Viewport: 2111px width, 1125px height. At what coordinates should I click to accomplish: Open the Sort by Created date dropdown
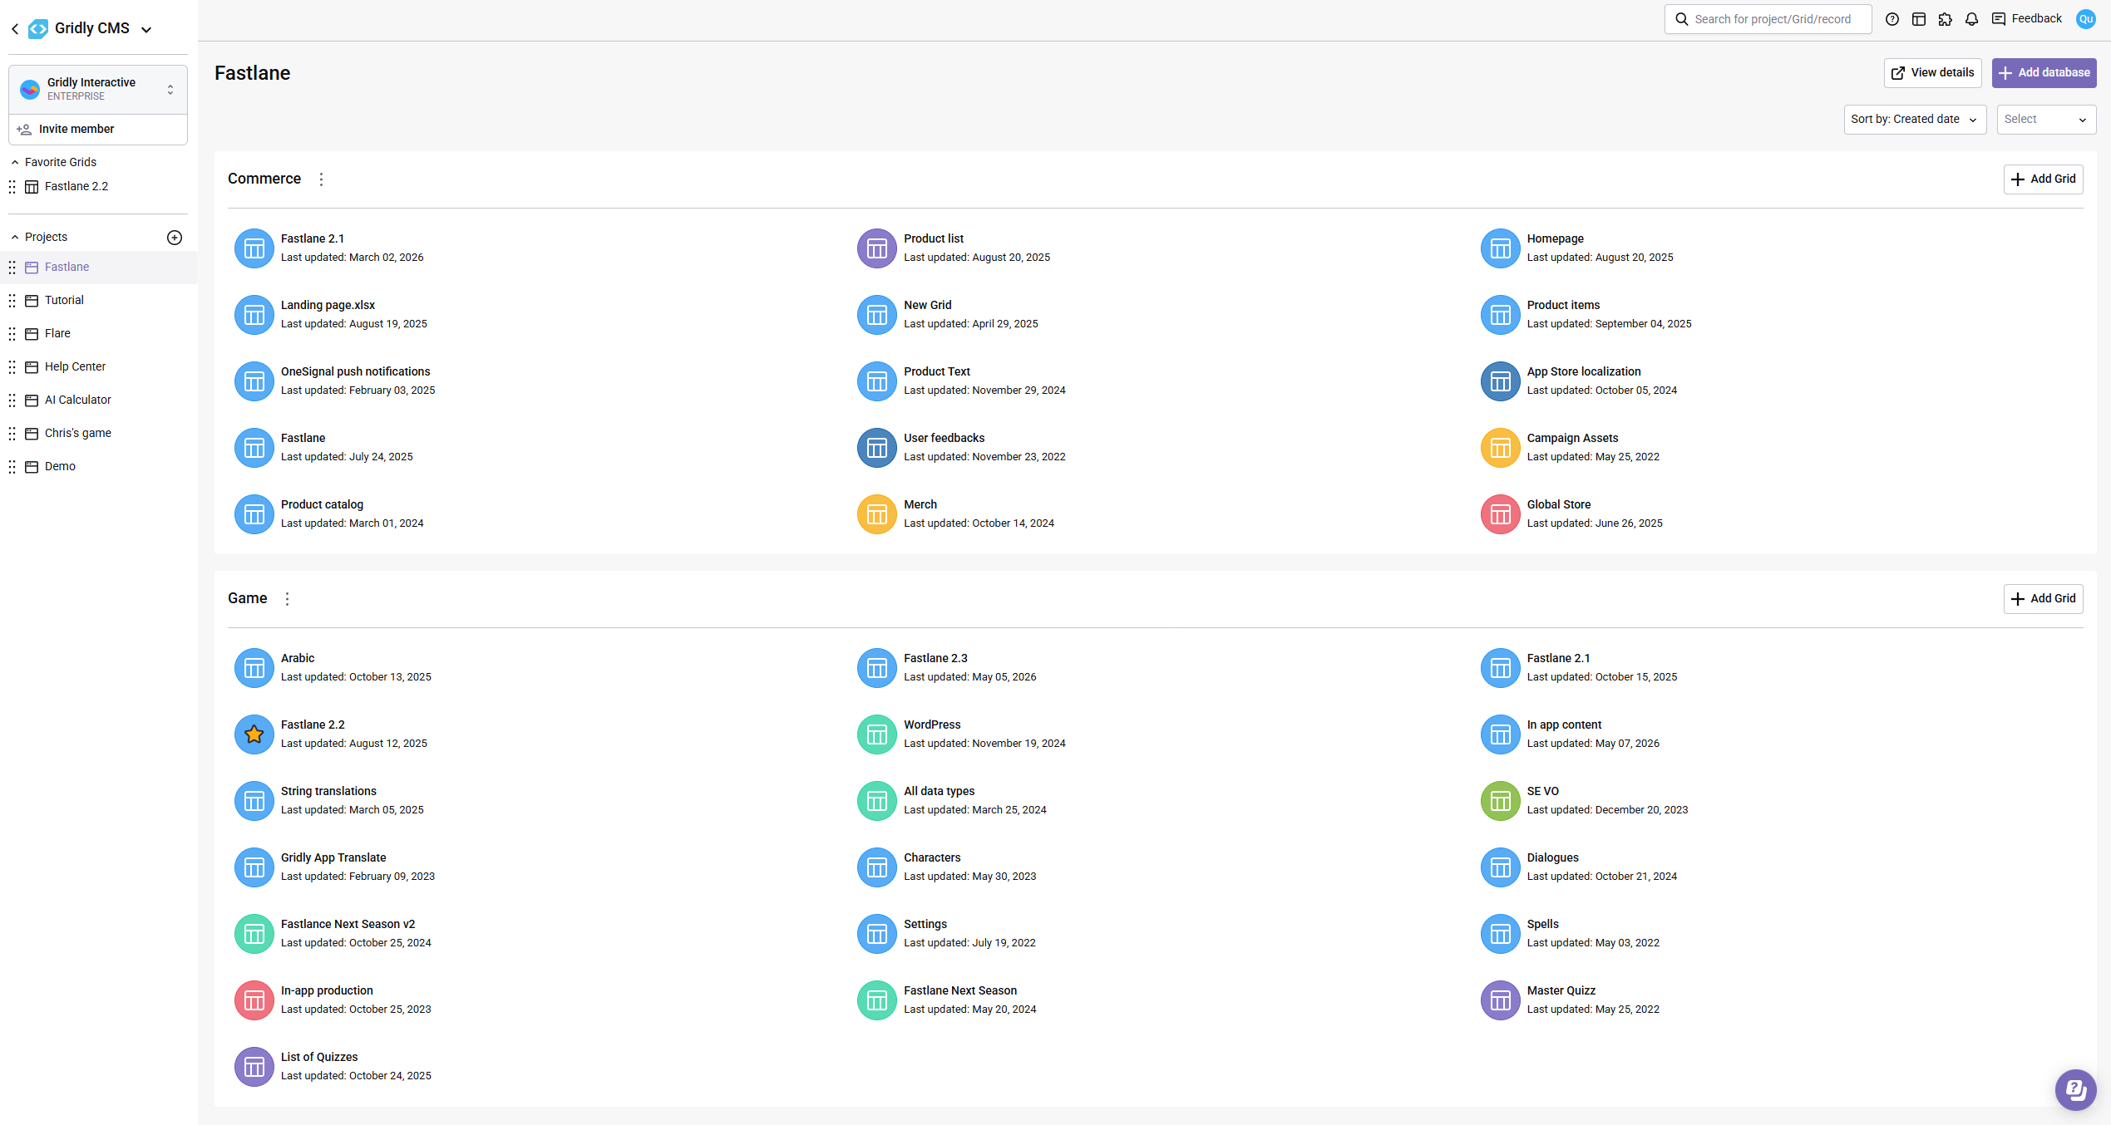[x=1915, y=120]
